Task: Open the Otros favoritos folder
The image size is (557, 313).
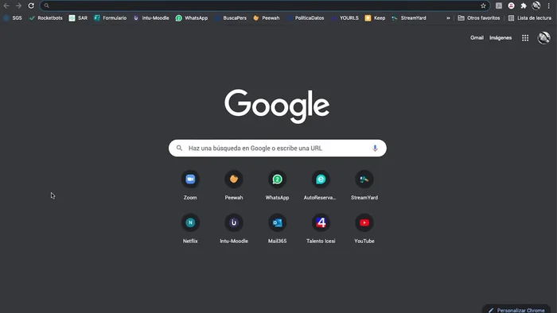Action: pyautogui.click(x=479, y=18)
